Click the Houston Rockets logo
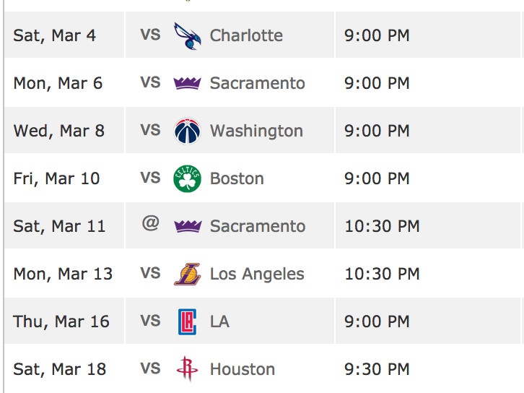 pos(187,369)
